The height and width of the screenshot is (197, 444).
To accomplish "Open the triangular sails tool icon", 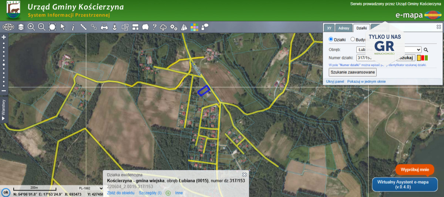I will (x=184, y=27).
